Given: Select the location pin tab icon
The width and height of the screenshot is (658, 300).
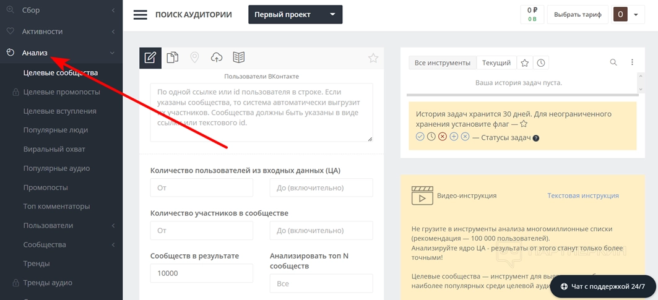Looking at the screenshot, I should [194, 58].
